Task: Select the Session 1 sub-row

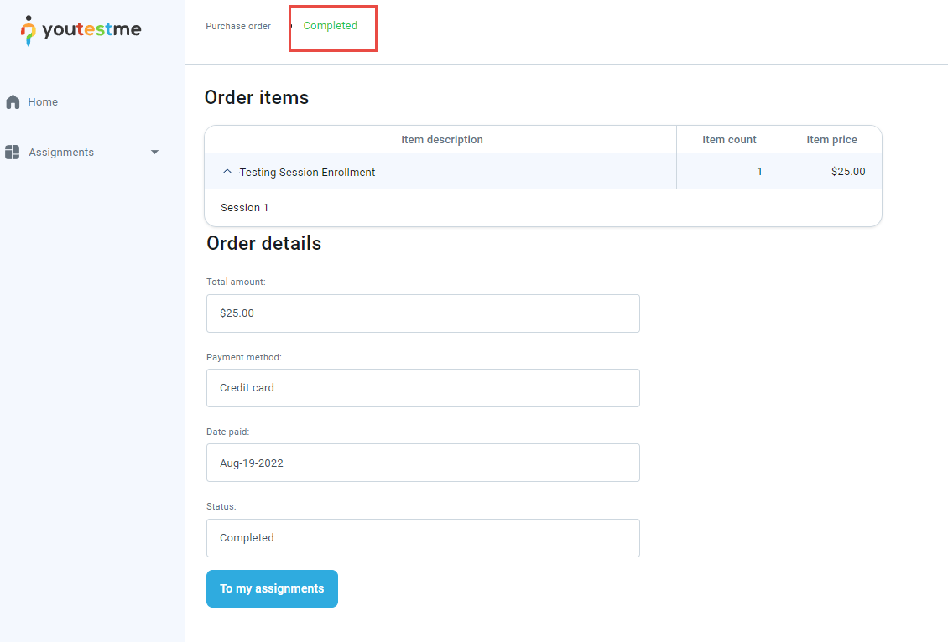Action: (x=244, y=208)
